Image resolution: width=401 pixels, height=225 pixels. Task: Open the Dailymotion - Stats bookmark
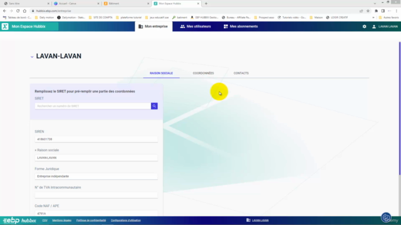[71, 17]
